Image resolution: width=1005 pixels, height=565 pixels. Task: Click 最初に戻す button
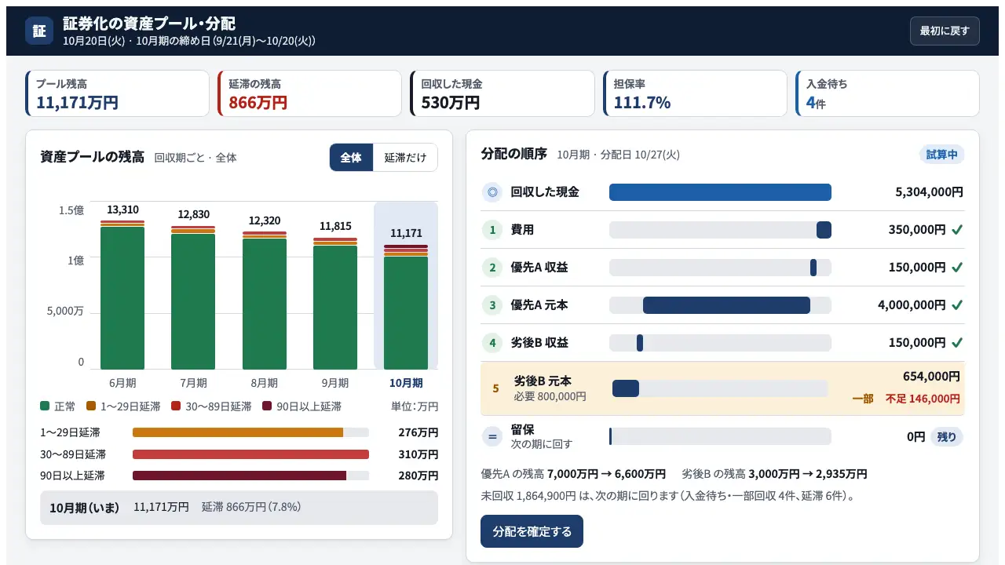click(945, 31)
